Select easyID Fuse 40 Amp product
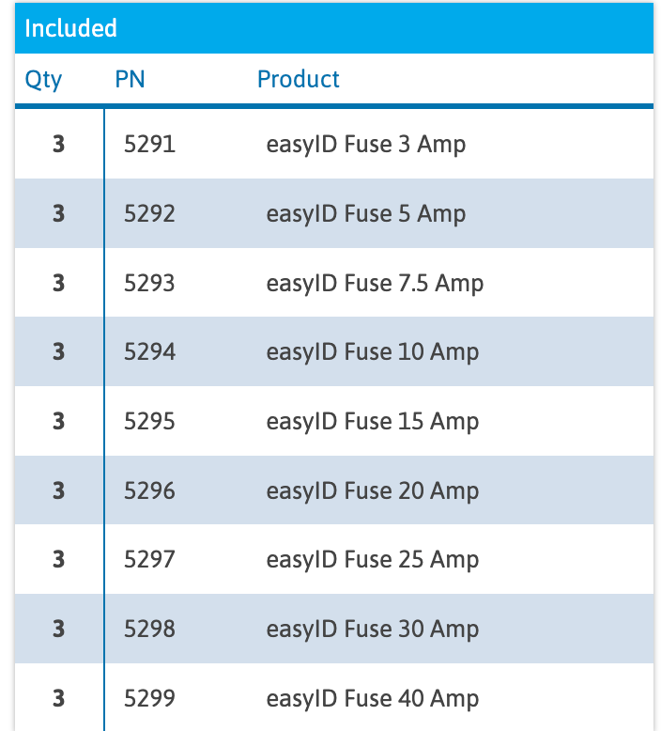Image resolution: width=661 pixels, height=731 pixels. tap(372, 699)
